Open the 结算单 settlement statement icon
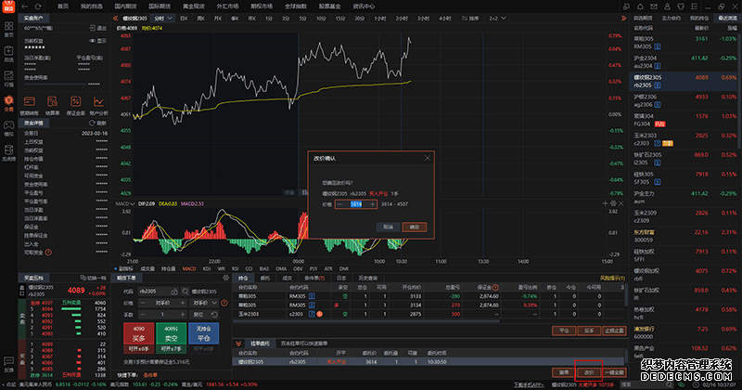The height and width of the screenshot is (390, 742). pos(53,102)
